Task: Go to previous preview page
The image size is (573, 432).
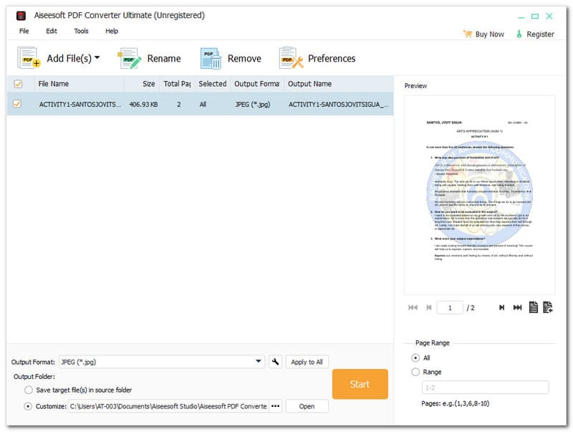Action: (x=428, y=307)
